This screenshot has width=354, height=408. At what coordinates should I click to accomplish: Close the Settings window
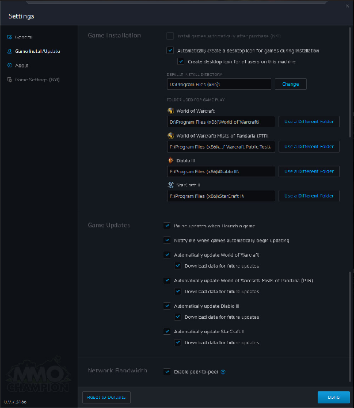click(x=347, y=6)
